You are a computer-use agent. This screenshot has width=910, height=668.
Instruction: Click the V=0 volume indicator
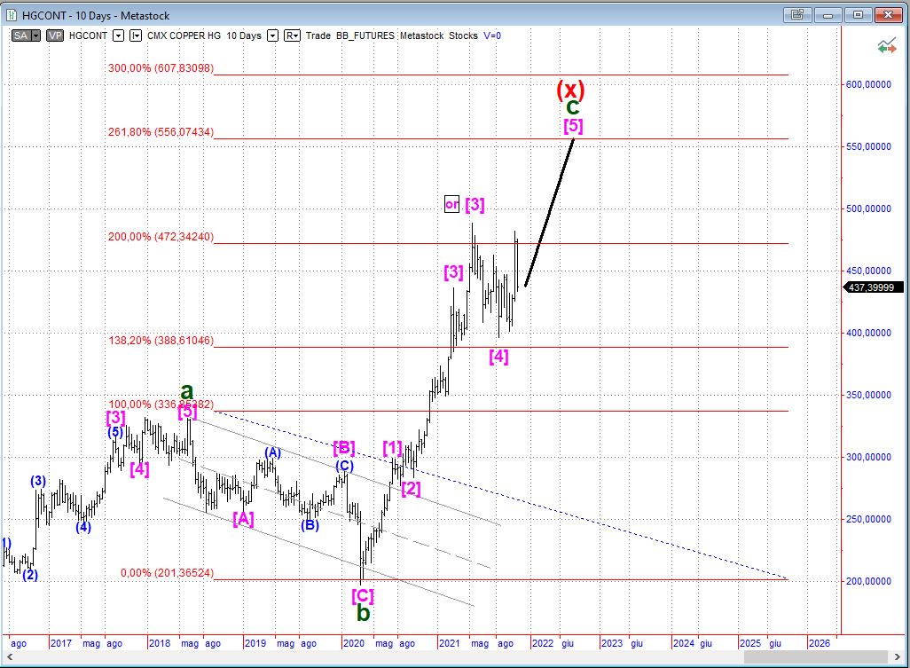[491, 35]
